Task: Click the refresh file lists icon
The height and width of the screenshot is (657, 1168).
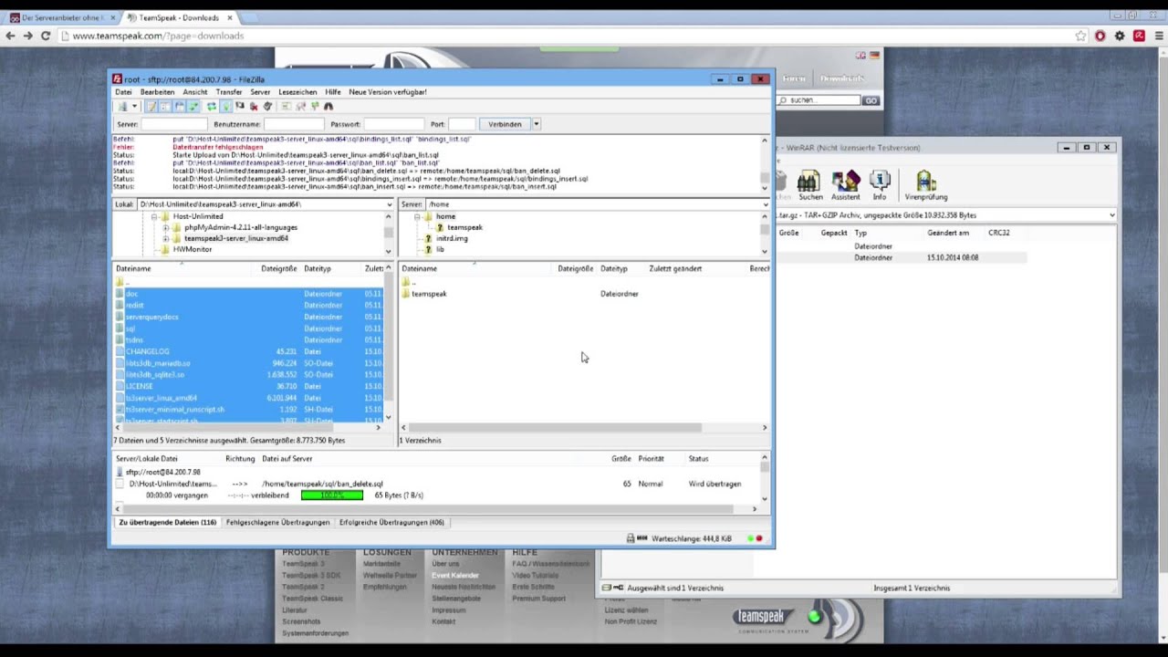Action: 212,106
